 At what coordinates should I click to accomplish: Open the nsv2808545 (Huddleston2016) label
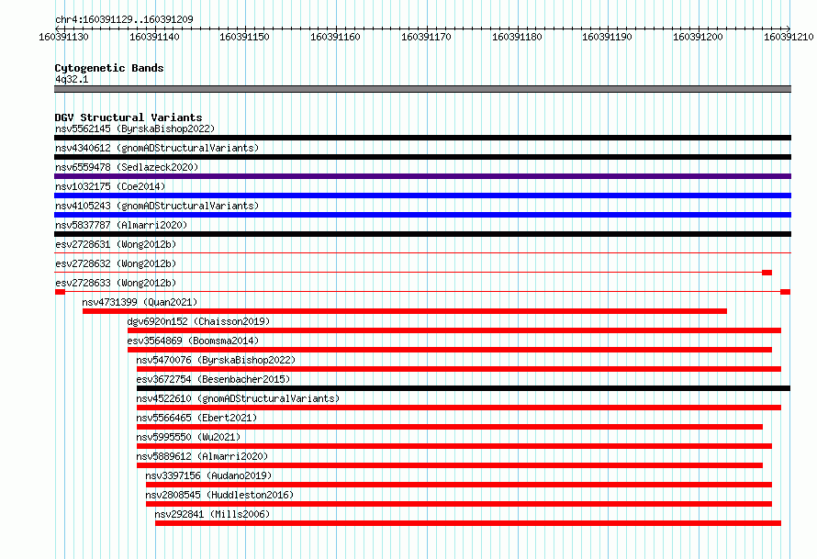point(219,495)
